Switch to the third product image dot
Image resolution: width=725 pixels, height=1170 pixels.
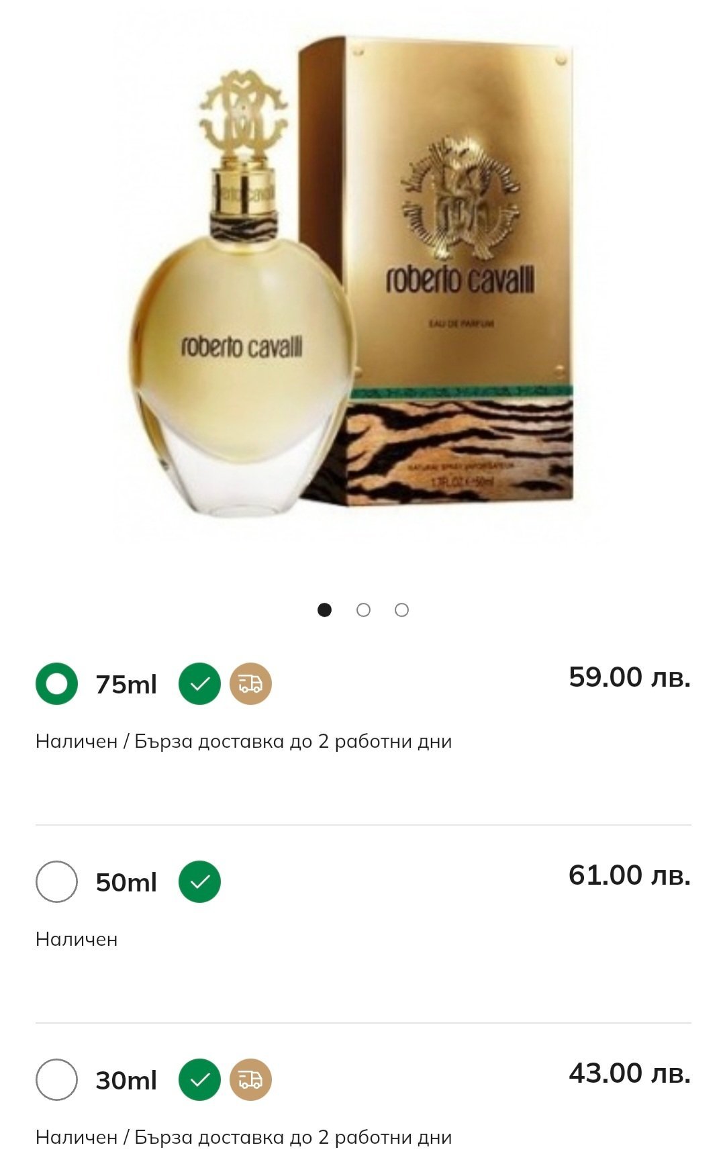pos(401,610)
